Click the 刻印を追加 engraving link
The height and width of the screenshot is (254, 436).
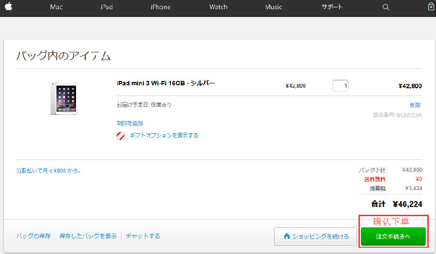(130, 123)
